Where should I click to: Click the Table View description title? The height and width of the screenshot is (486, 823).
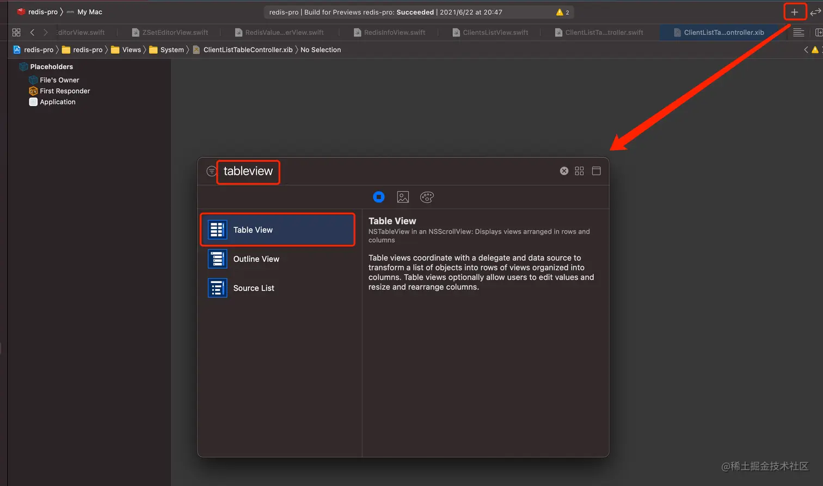tap(392, 221)
